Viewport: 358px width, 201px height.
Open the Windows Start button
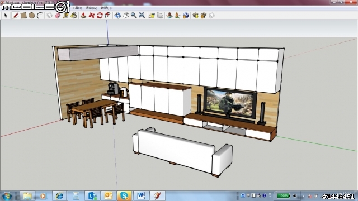[x=7, y=196]
